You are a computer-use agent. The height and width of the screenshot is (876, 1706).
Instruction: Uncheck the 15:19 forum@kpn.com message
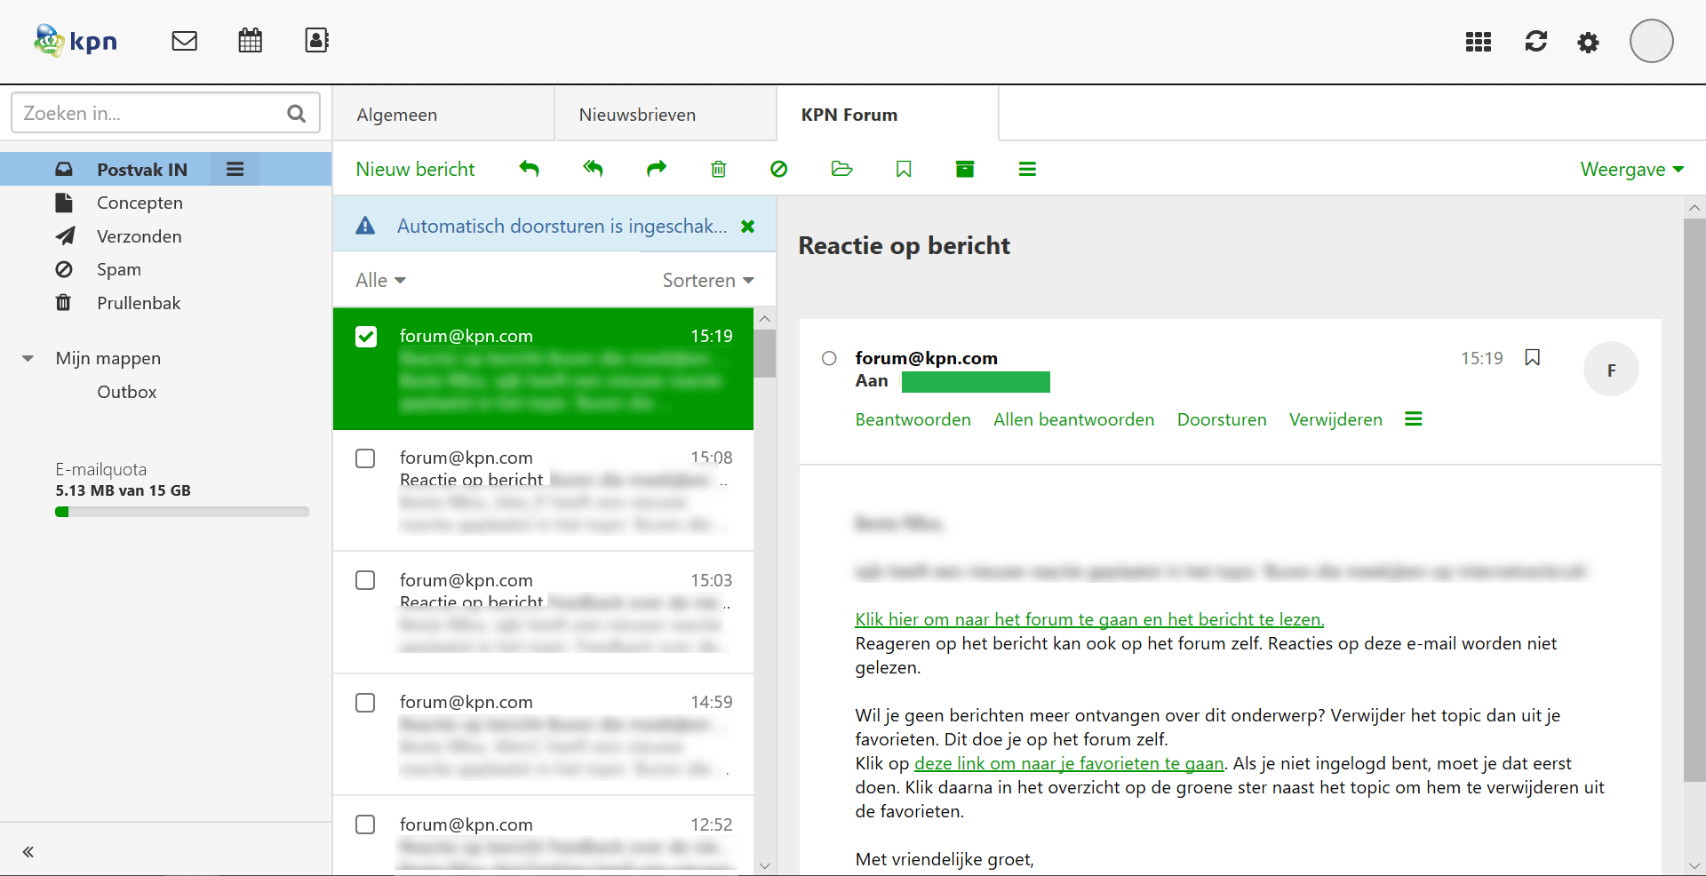tap(366, 337)
